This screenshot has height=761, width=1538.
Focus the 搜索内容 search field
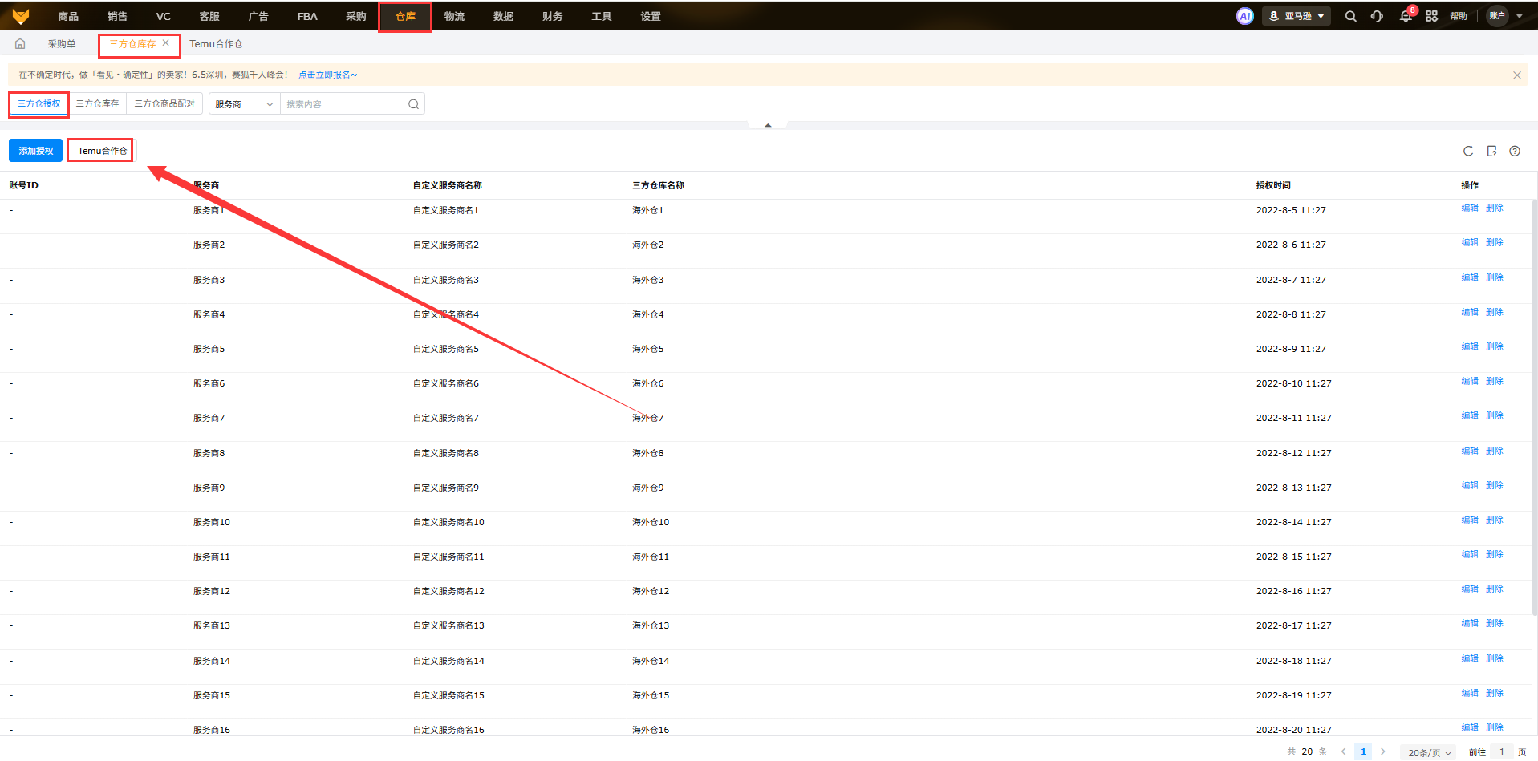point(345,104)
